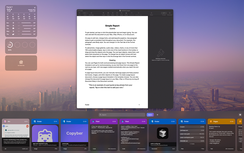This screenshot has width=244, height=153.
Task: Select the app-icon-squared-2.png image preview
Action: point(45,133)
